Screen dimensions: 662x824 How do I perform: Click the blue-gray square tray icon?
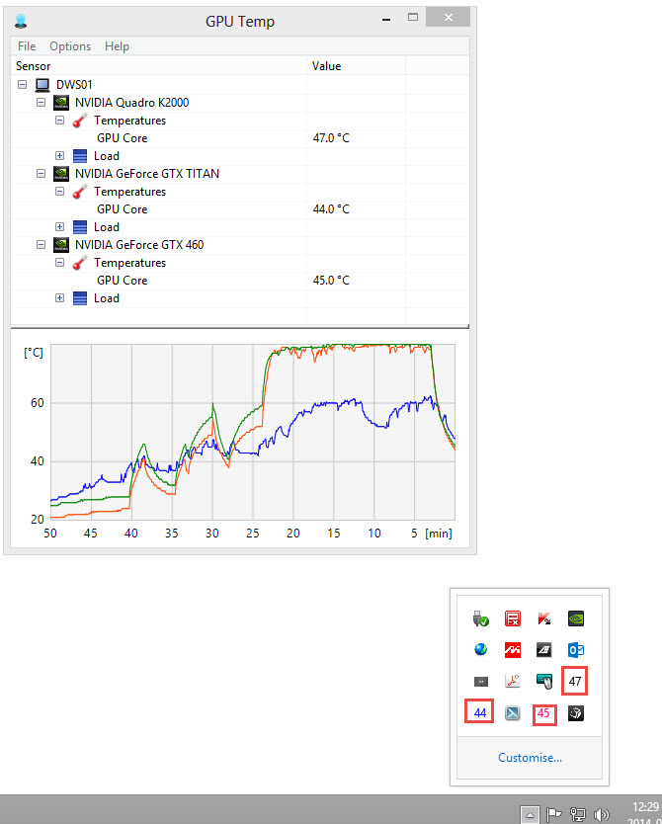(x=512, y=713)
